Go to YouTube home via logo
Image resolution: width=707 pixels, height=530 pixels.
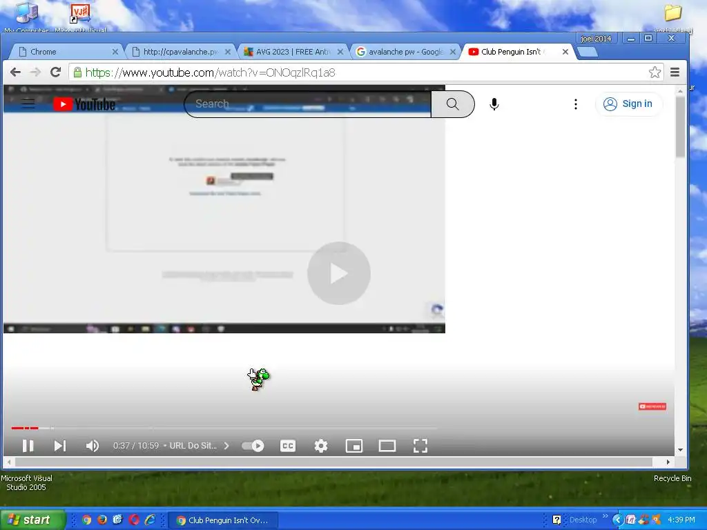(x=84, y=104)
